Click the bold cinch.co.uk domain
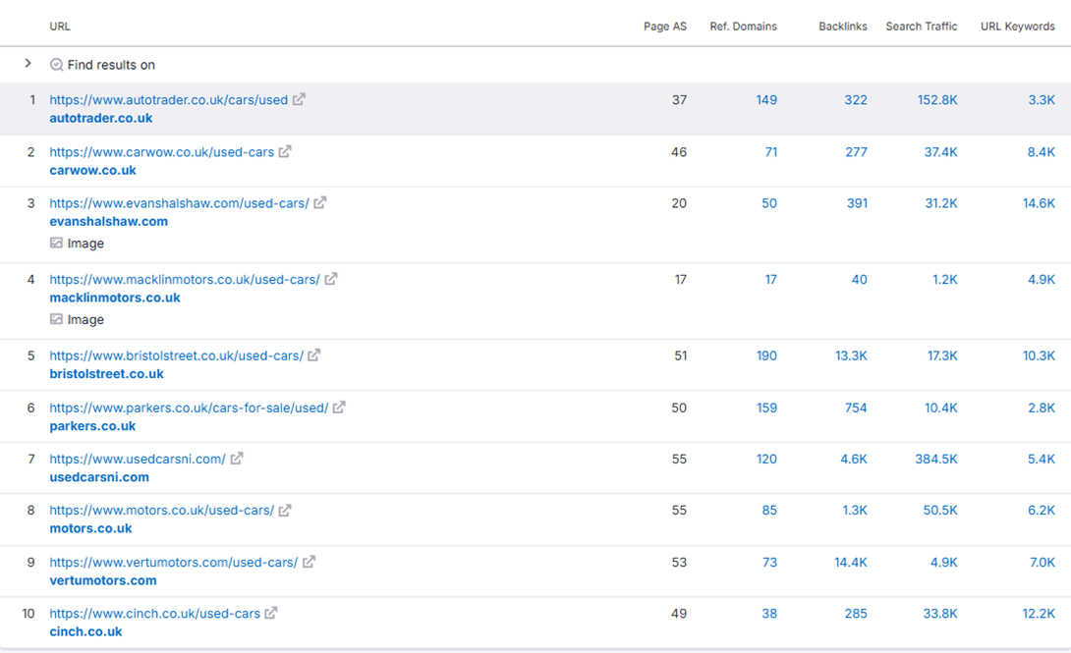Viewport: 1071px width, 653px height. [x=86, y=631]
